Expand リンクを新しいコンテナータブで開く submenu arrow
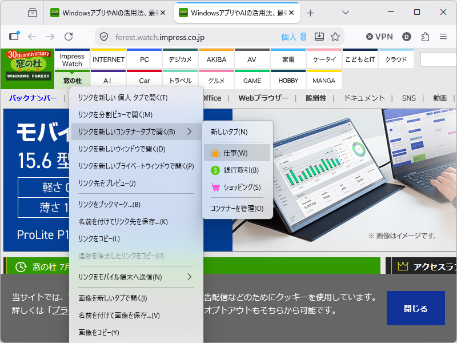The width and height of the screenshot is (457, 343). 190,131
